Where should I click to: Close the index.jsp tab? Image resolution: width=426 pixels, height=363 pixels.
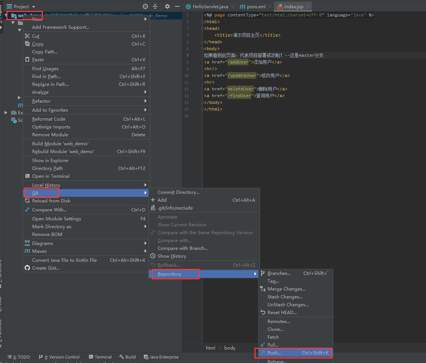click(307, 6)
